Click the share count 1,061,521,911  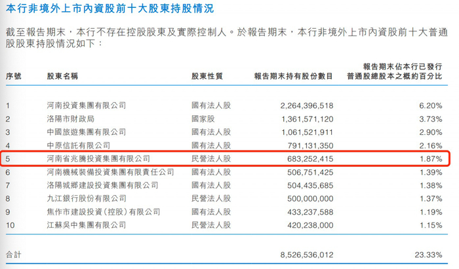pos(308,132)
